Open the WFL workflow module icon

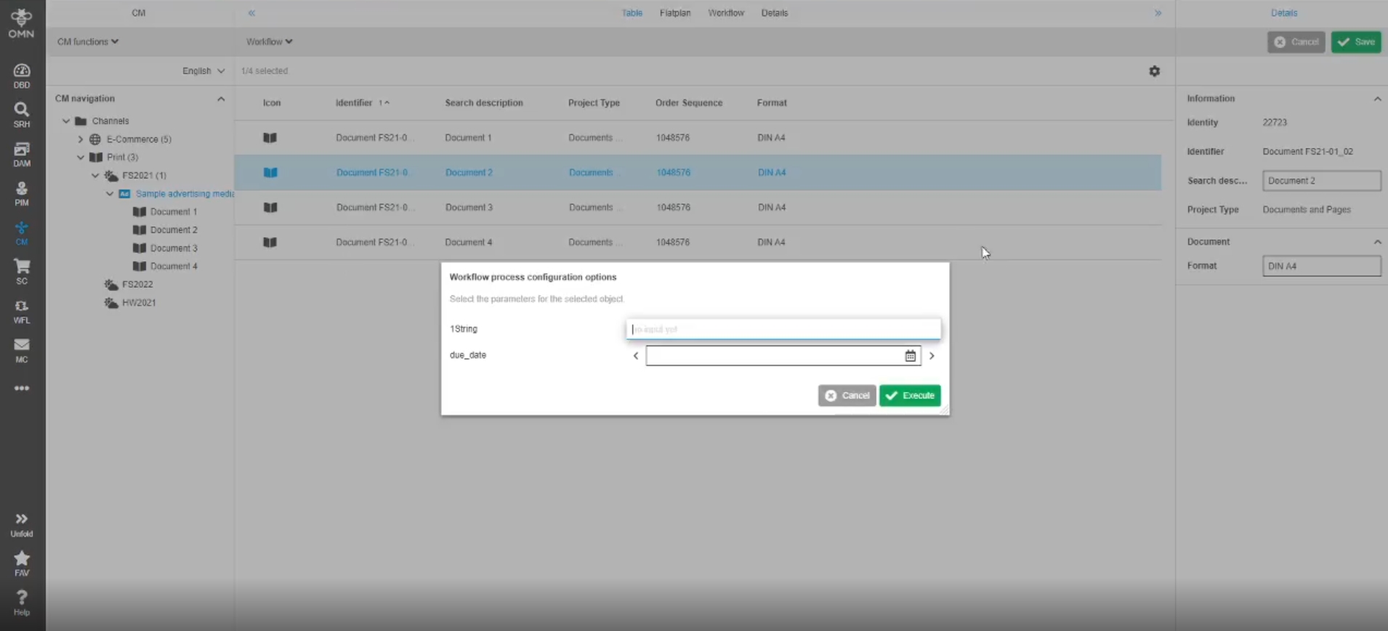pyautogui.click(x=22, y=311)
